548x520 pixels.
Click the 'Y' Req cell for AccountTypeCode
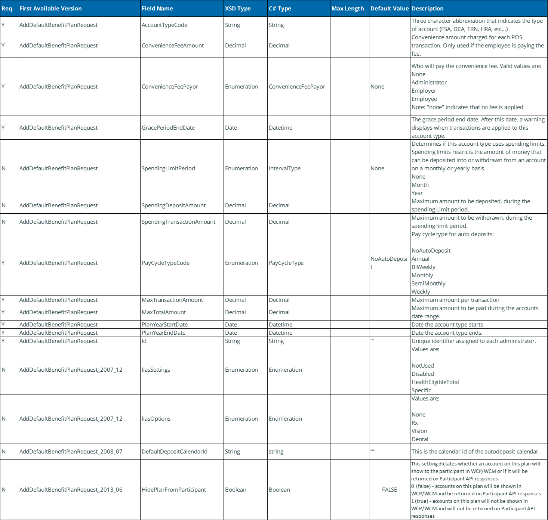point(9,25)
